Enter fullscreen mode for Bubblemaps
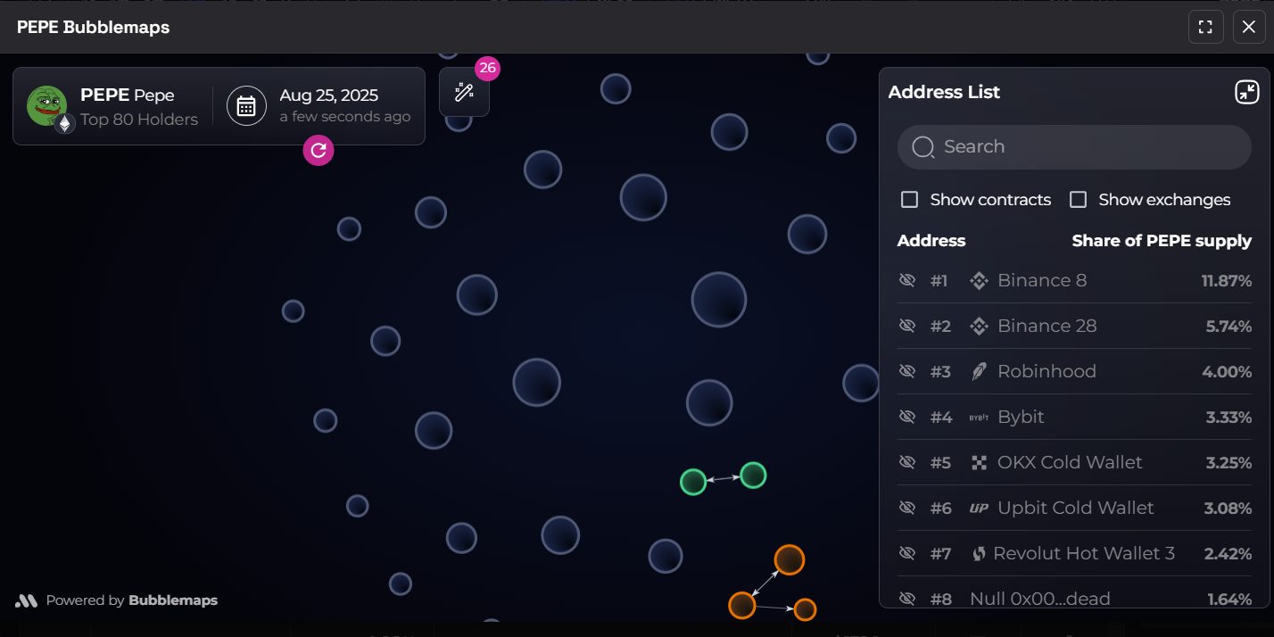Viewport: 1274px width, 637px height. [1205, 27]
